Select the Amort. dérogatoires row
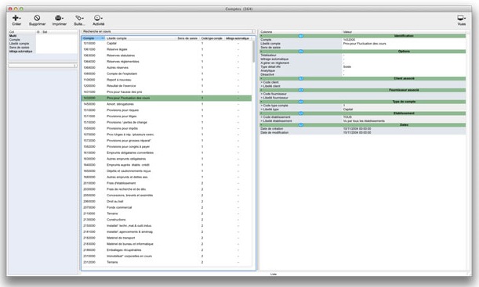Image resolution: width=479 pixels, height=287 pixels. coord(167,104)
